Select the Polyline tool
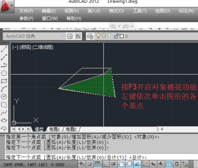Screen dimensions: 198x168 4,65
